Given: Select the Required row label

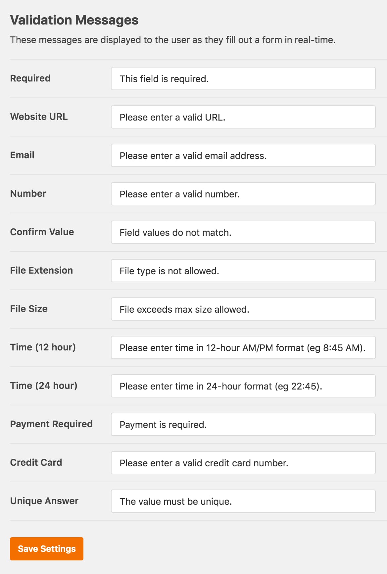Looking at the screenshot, I should point(30,79).
